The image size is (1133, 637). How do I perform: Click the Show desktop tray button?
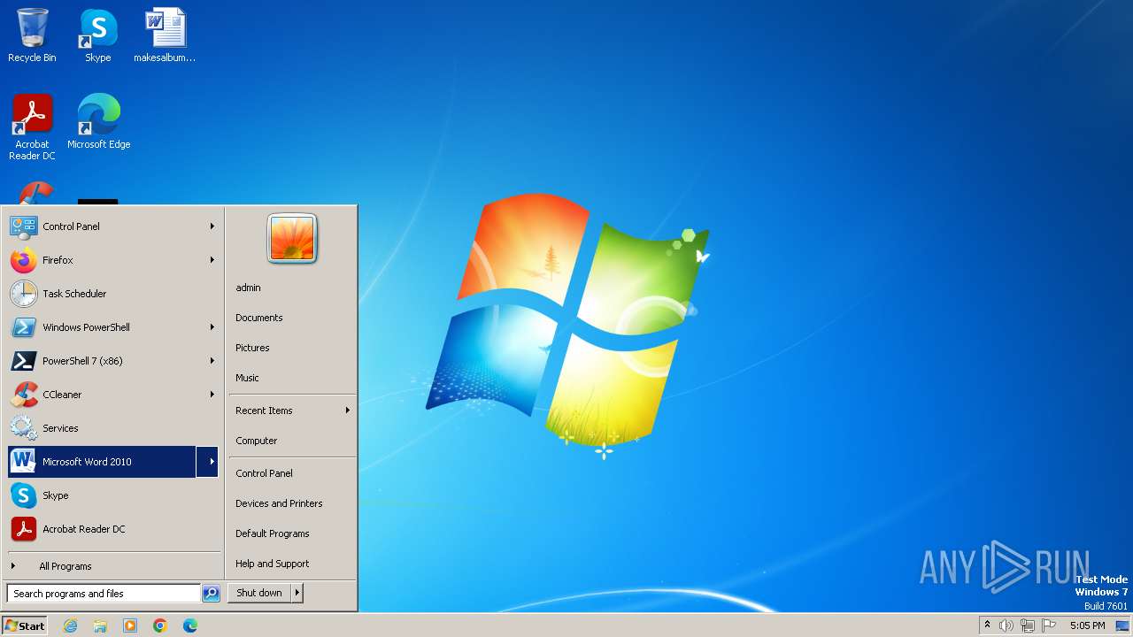pos(1122,625)
